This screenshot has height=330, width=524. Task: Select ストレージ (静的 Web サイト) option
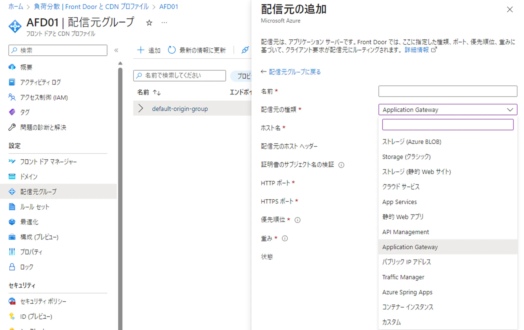(x=448, y=172)
